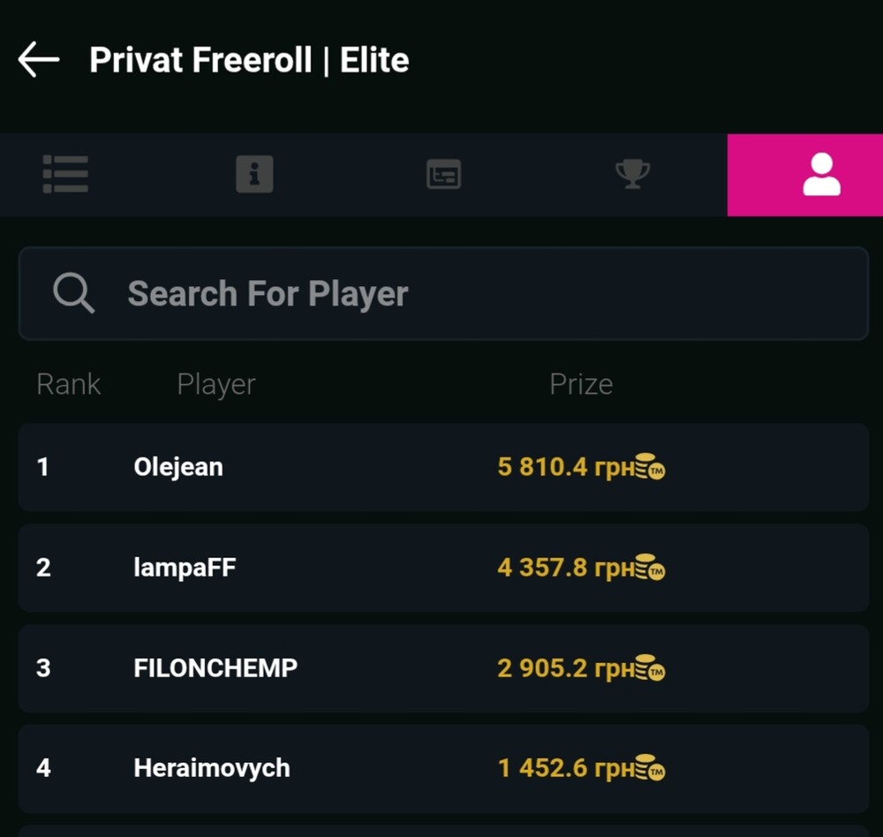Click the search magnifier icon
This screenshot has width=883, height=837.
(73, 293)
